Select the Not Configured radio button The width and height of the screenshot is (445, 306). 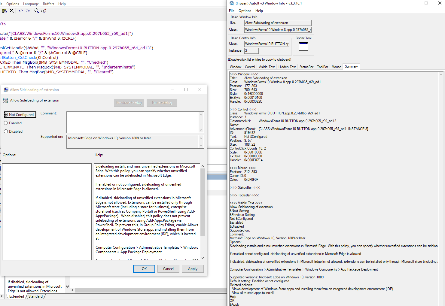pyautogui.click(x=20, y=115)
